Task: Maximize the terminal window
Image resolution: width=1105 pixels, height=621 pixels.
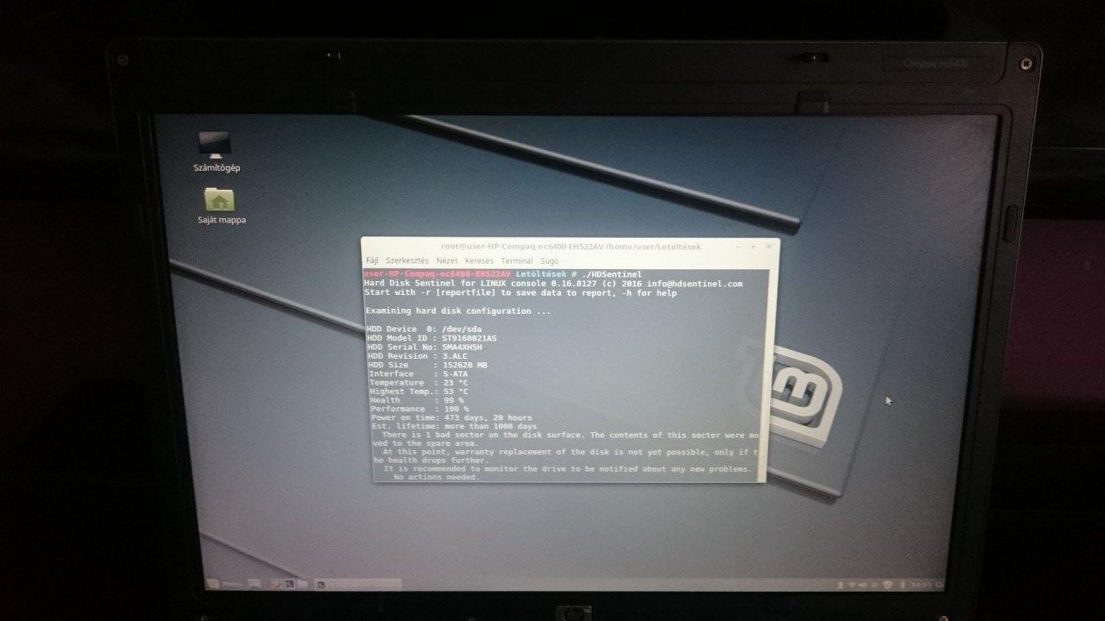Action: tap(753, 247)
